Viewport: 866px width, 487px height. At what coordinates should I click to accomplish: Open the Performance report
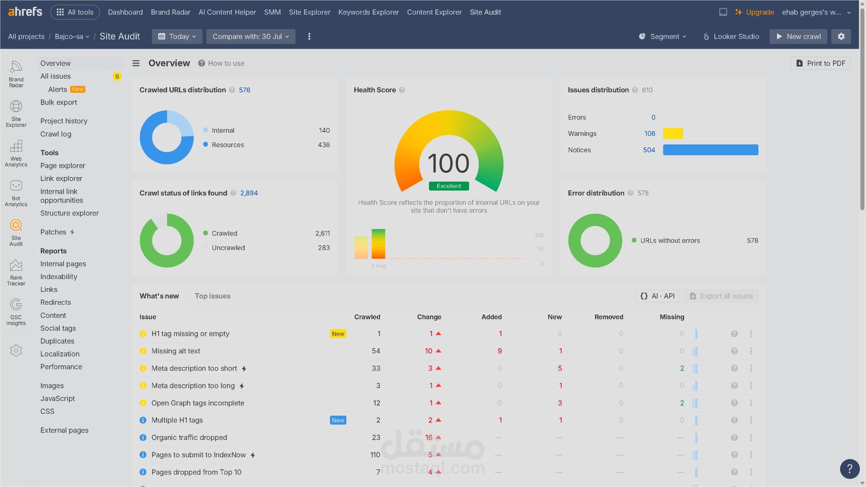click(x=61, y=367)
